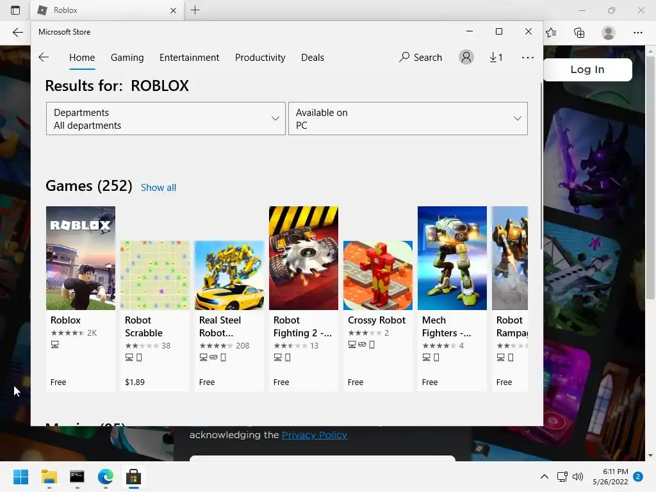Click the Robot Scrabble title text
Screen dimensions: 656x492
[x=143, y=326]
